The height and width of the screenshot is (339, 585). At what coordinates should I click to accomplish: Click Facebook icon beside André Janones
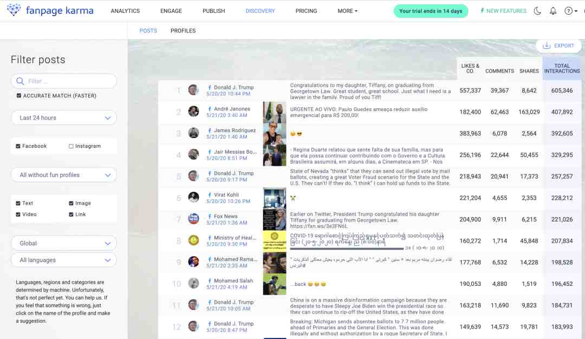click(210, 109)
